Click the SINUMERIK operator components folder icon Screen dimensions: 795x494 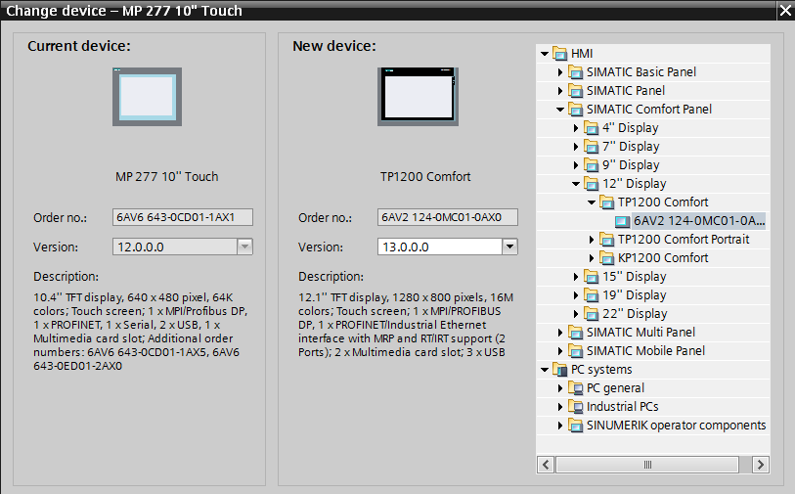pos(575,426)
